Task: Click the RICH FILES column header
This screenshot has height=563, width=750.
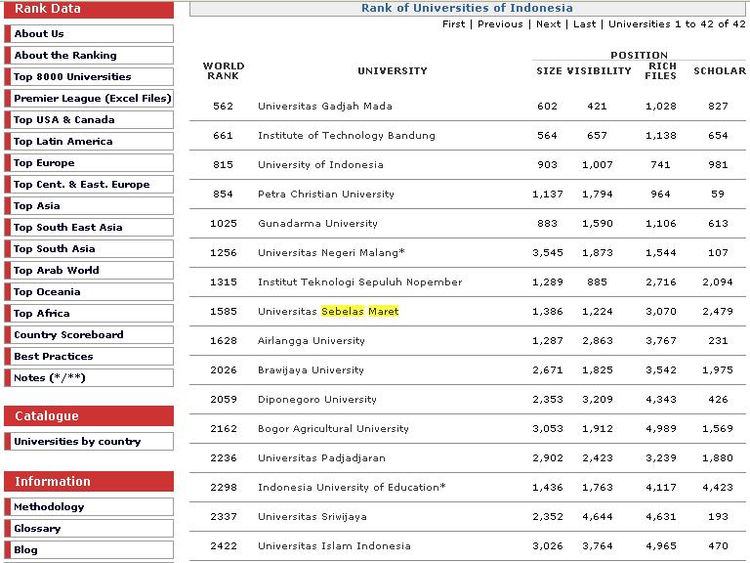Action: (660, 70)
